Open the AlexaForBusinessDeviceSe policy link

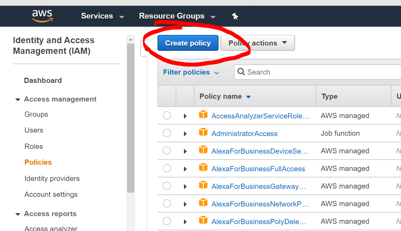point(260,151)
